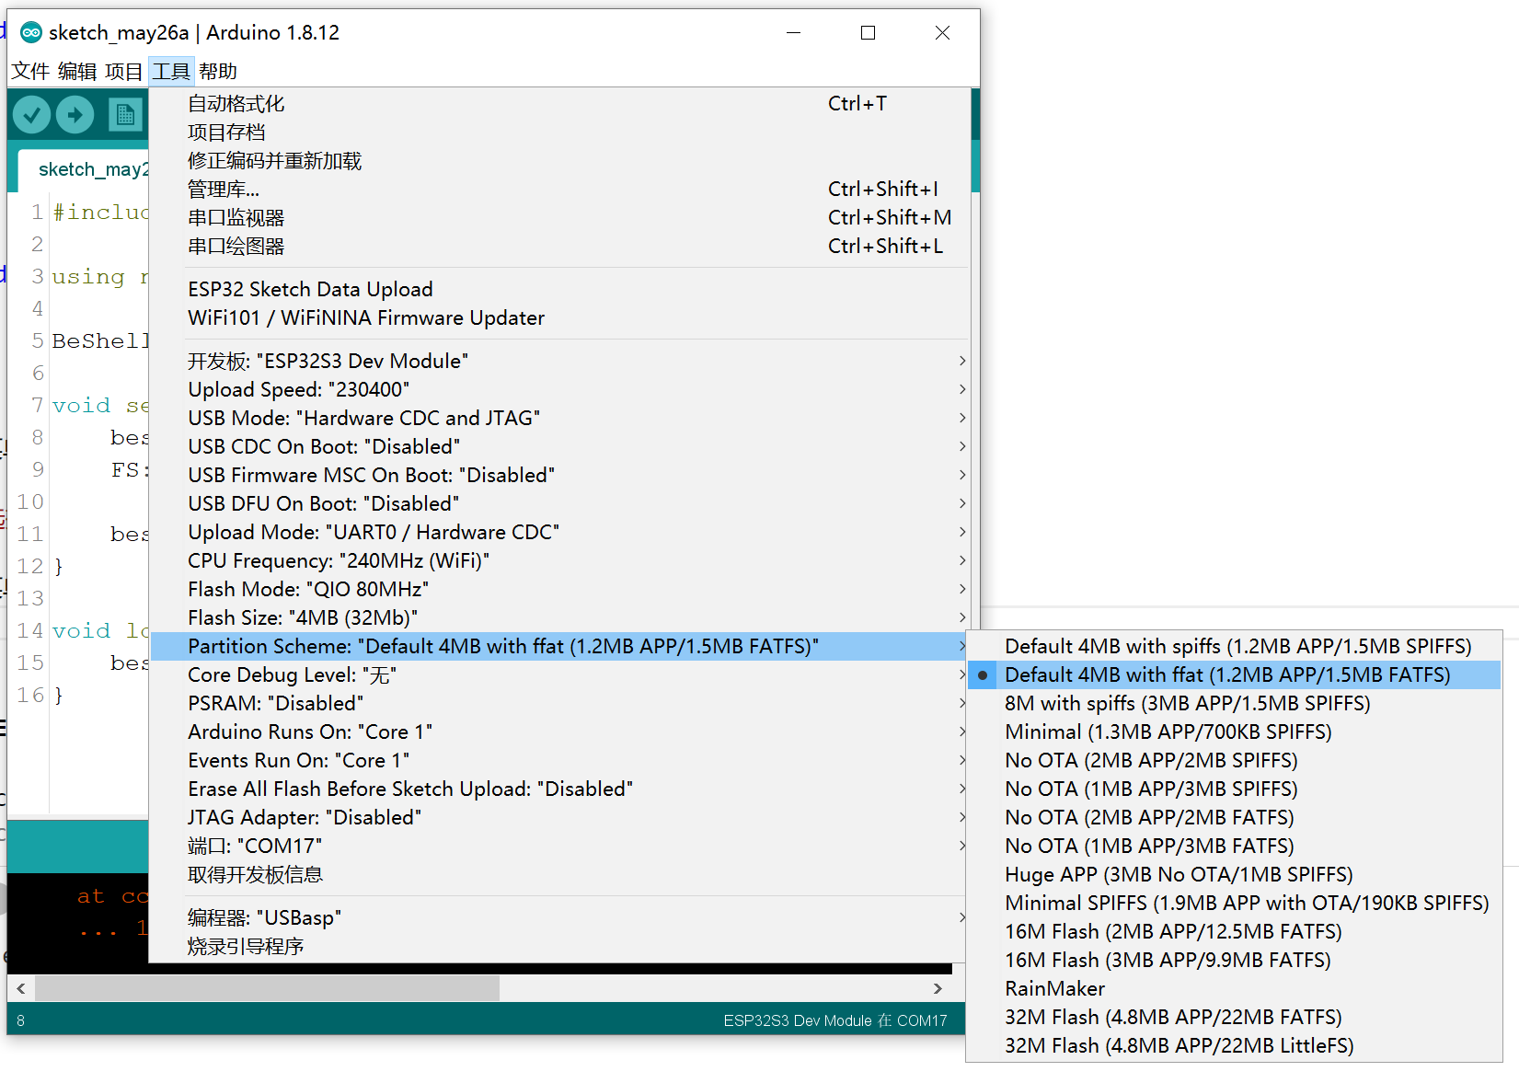Image resolution: width=1519 pixels, height=1083 pixels.
Task: Choose 项目存档 menu entry
Action: click(559, 132)
